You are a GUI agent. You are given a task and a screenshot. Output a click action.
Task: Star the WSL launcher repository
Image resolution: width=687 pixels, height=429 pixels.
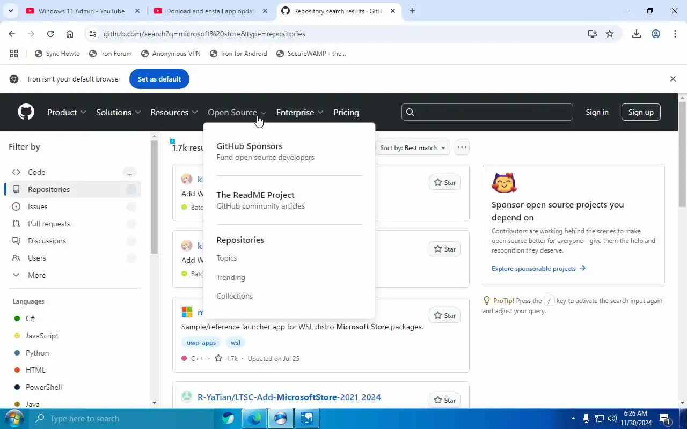tap(444, 315)
